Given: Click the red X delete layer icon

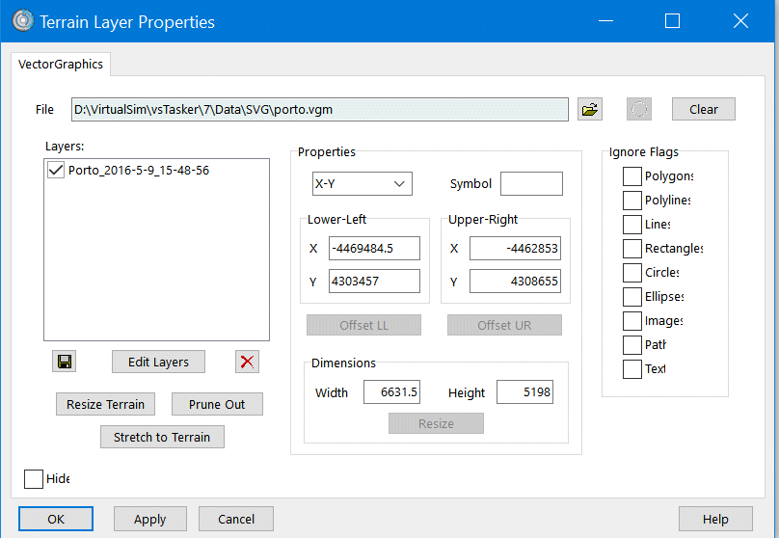Looking at the screenshot, I should pyautogui.click(x=248, y=362).
